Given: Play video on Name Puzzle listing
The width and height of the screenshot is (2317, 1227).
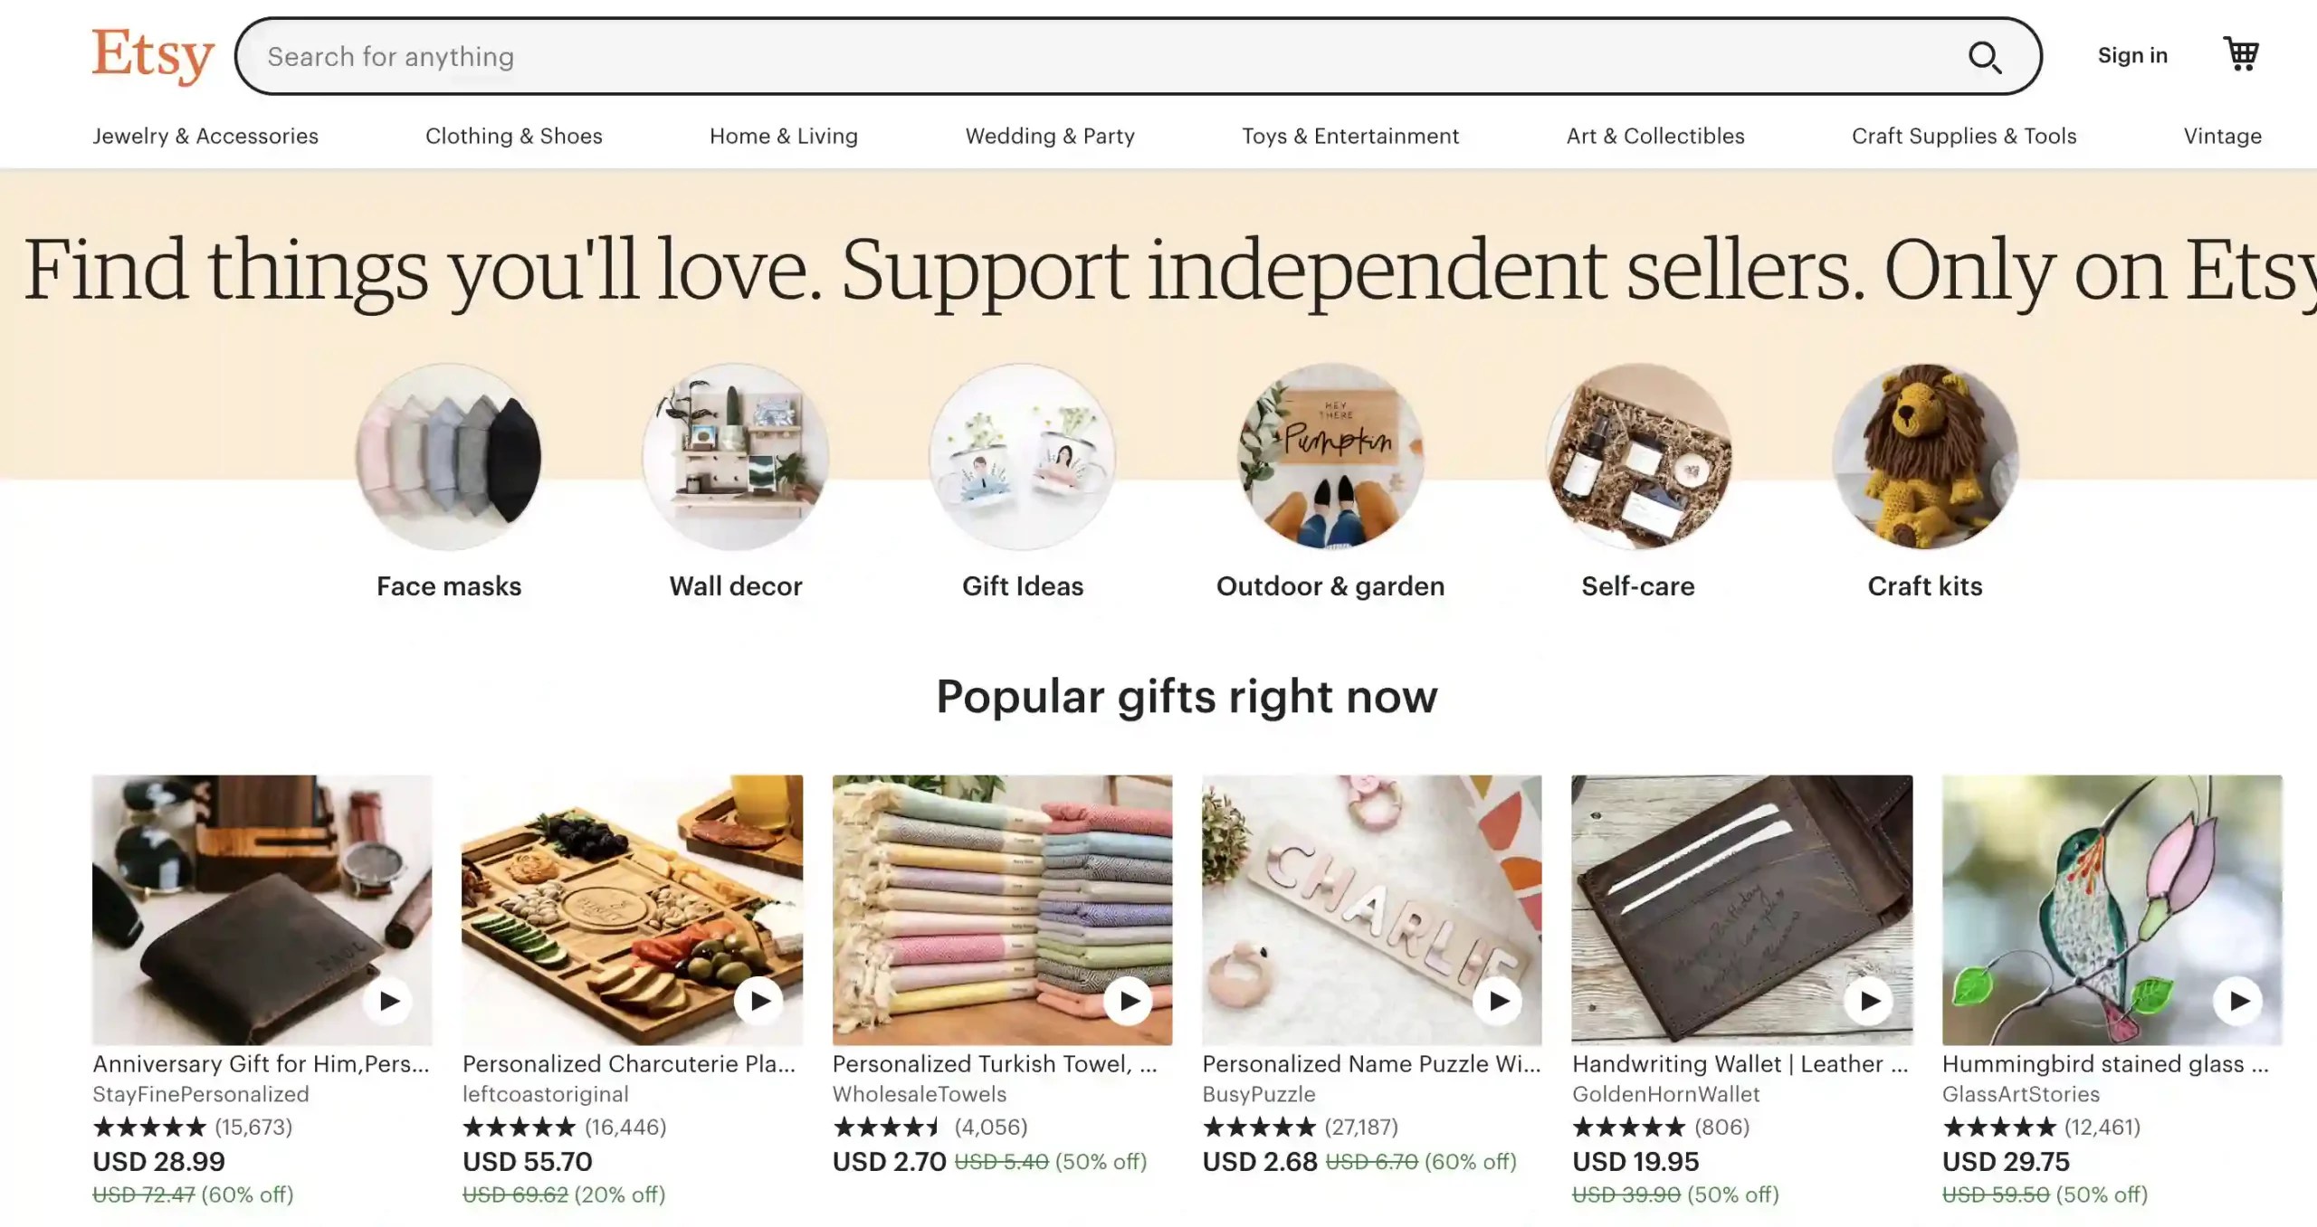Looking at the screenshot, I should tap(1499, 1001).
